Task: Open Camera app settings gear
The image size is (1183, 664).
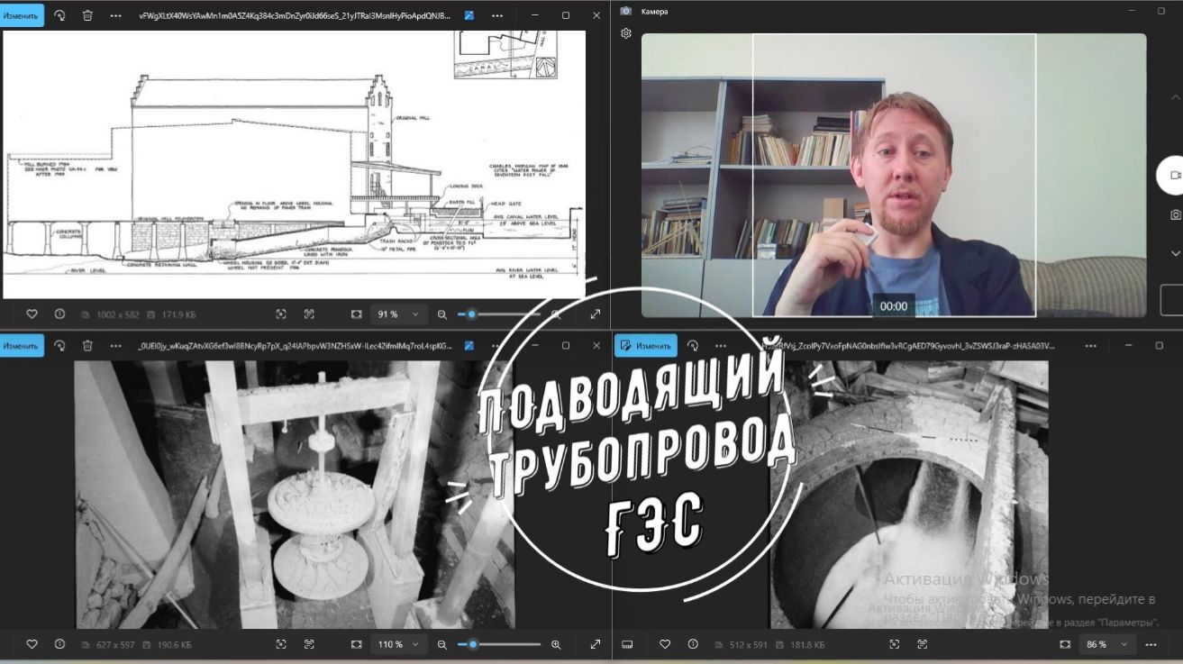Action: [x=626, y=33]
